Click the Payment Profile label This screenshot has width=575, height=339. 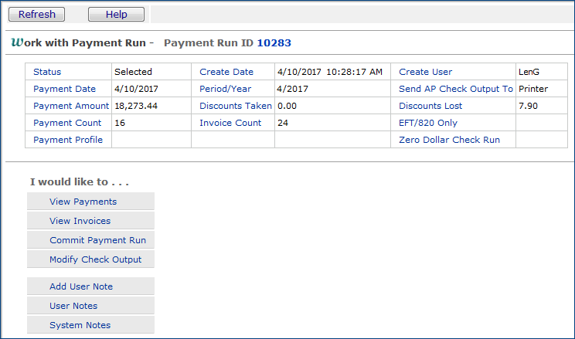pos(69,140)
